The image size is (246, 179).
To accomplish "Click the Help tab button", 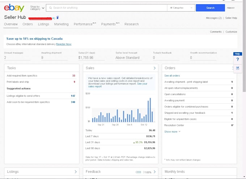I will pos(238,54).
